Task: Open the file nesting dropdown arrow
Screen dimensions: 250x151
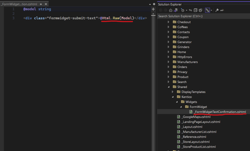Action: point(212,10)
